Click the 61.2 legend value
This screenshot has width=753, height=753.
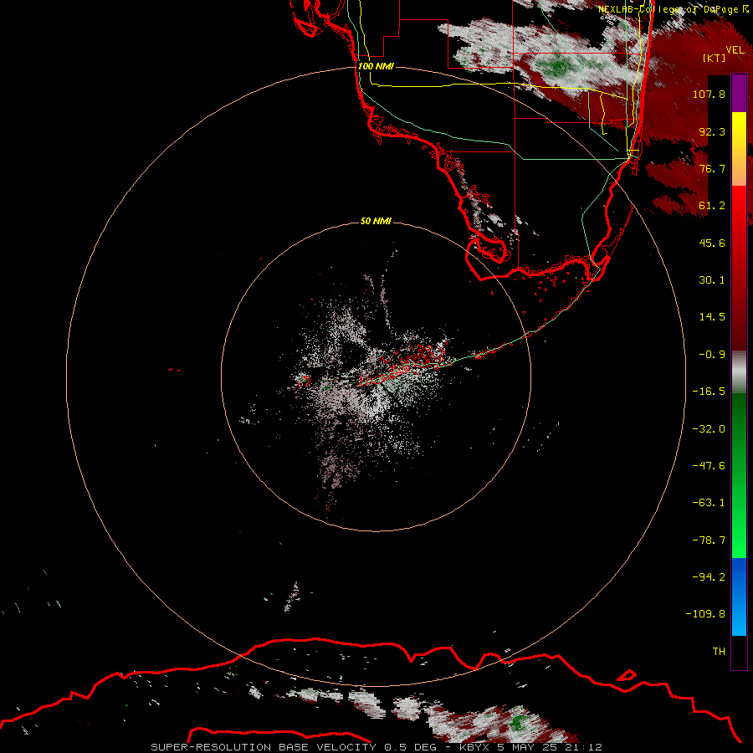[712, 206]
